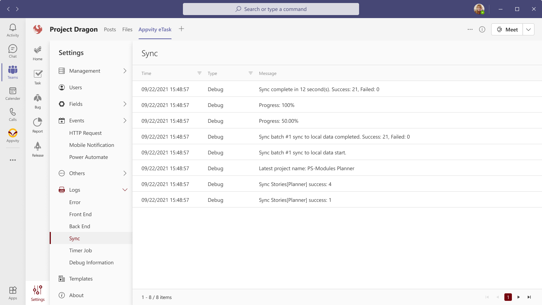Open the Meet dropdown arrow
The width and height of the screenshot is (542, 305).
click(528, 29)
